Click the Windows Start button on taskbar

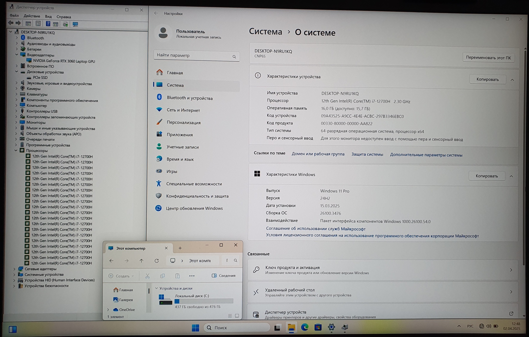click(195, 328)
